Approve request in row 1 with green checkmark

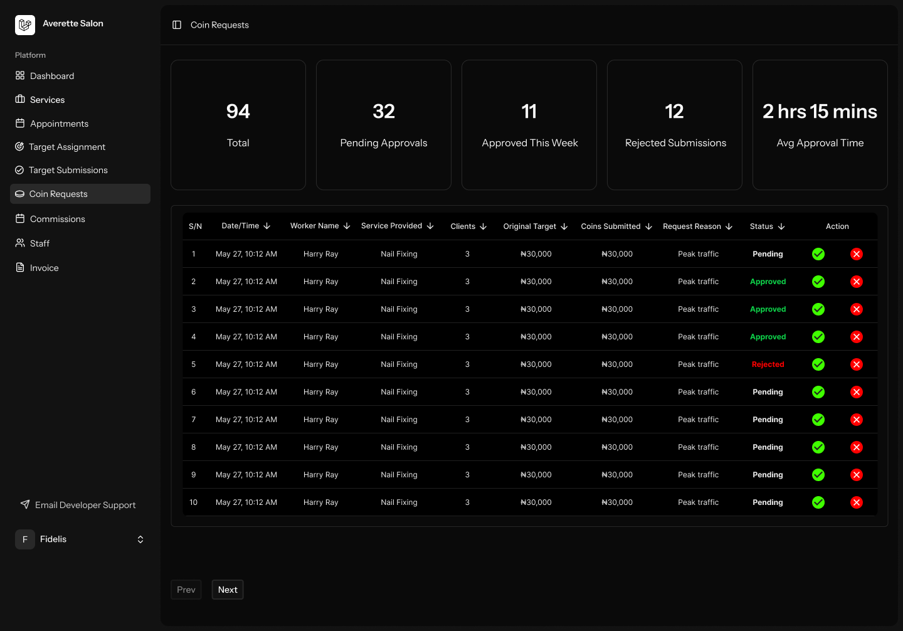click(818, 254)
